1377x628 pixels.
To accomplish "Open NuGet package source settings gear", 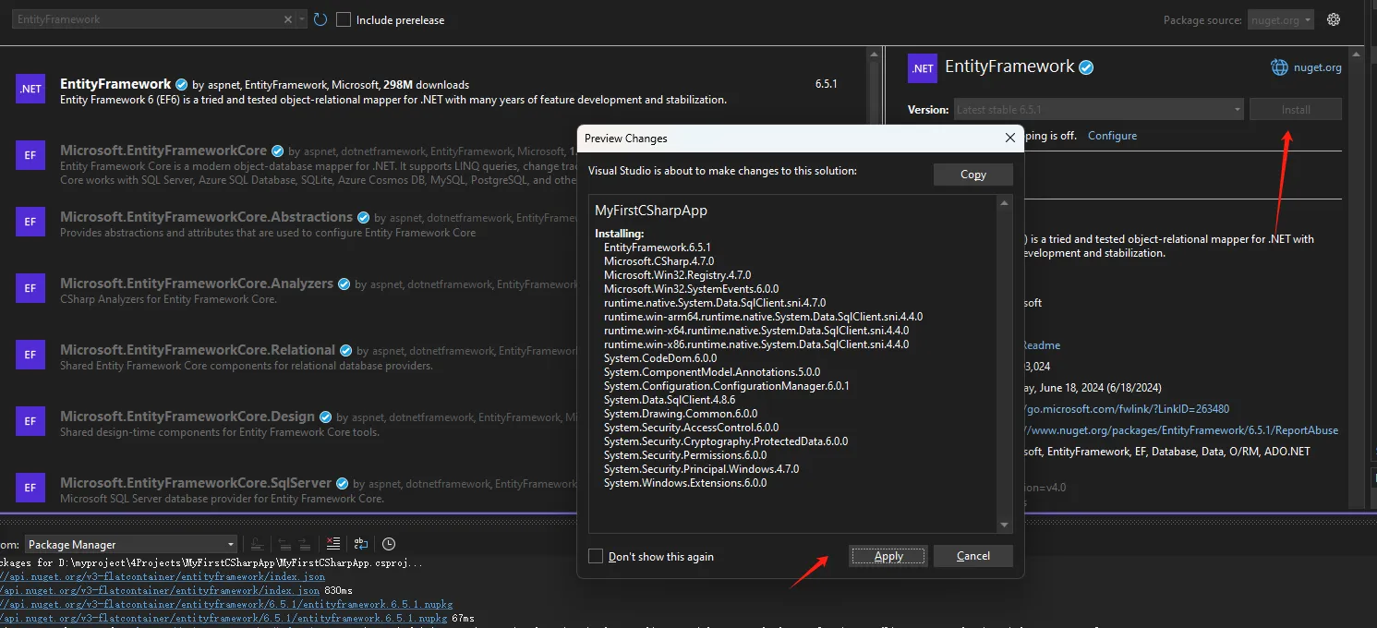I will [1333, 19].
